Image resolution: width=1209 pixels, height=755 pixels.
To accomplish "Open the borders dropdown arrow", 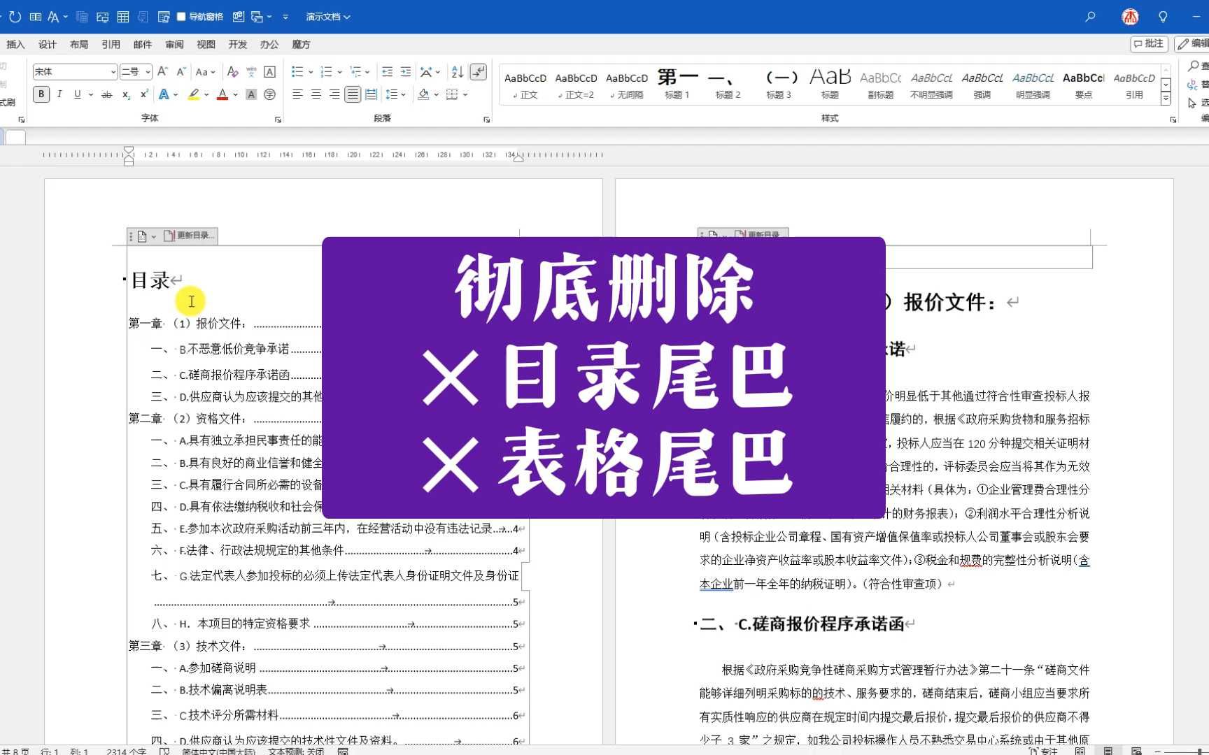I will pyautogui.click(x=465, y=94).
